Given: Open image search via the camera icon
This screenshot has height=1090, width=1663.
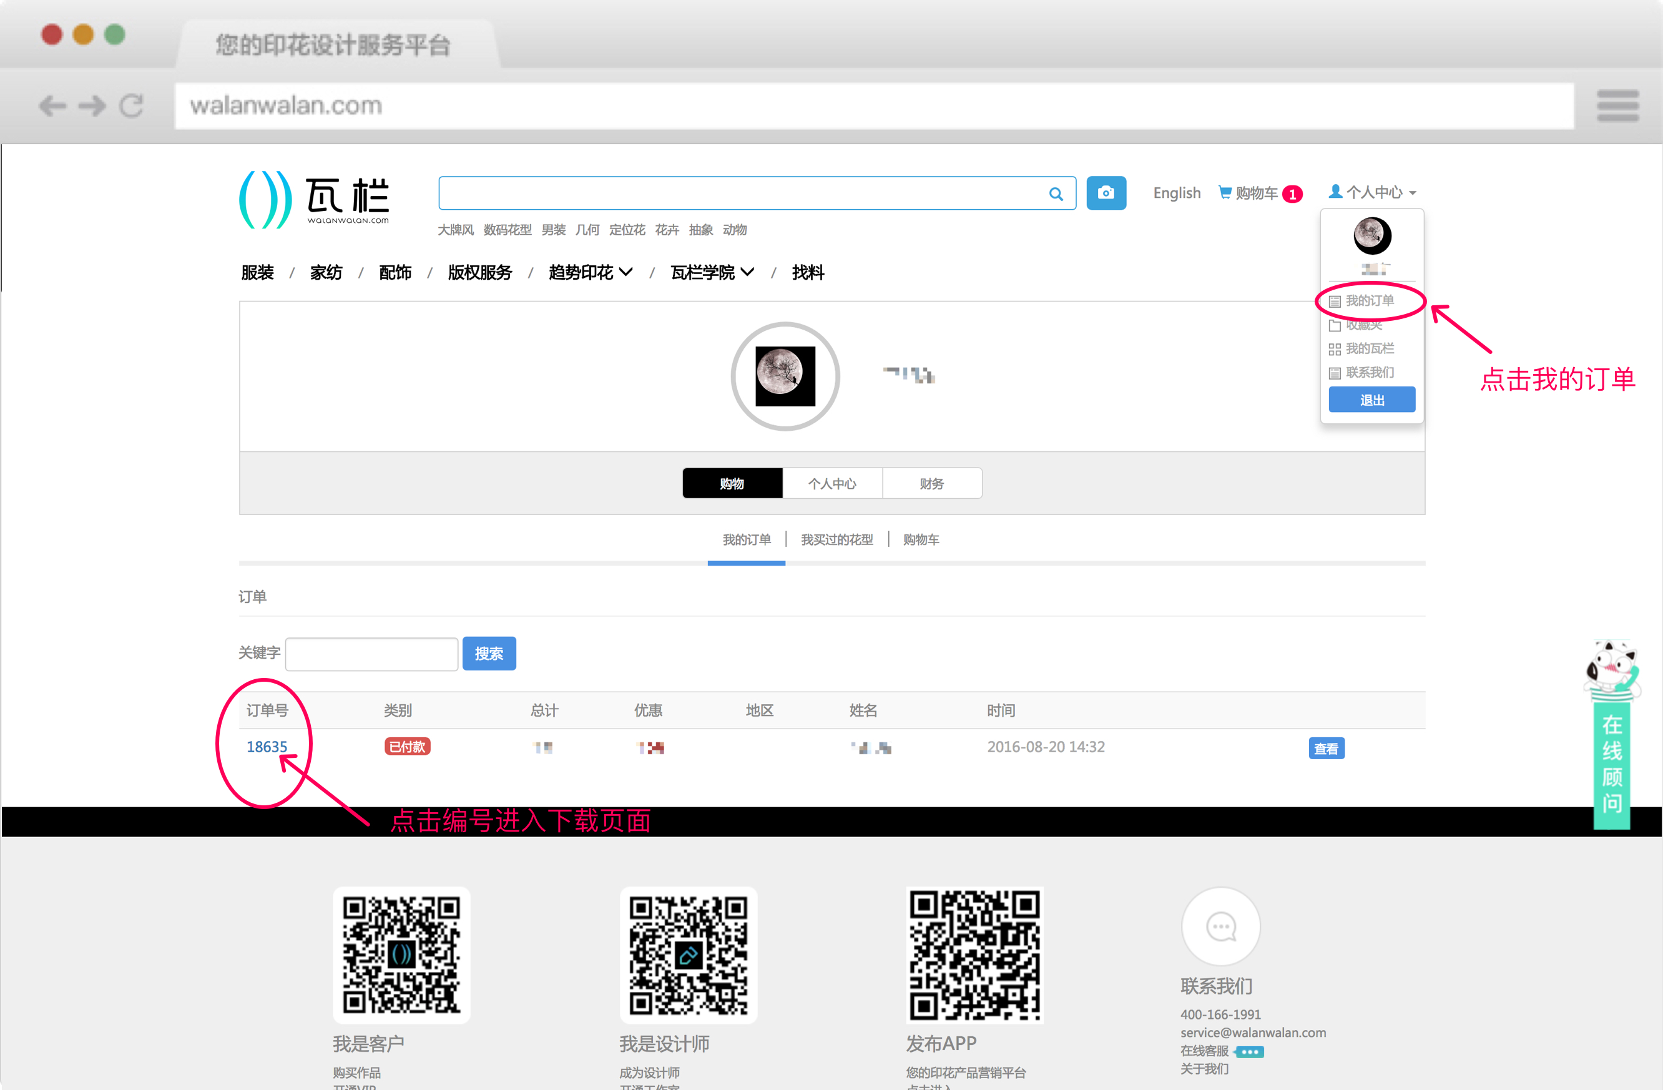Looking at the screenshot, I should 1106,193.
